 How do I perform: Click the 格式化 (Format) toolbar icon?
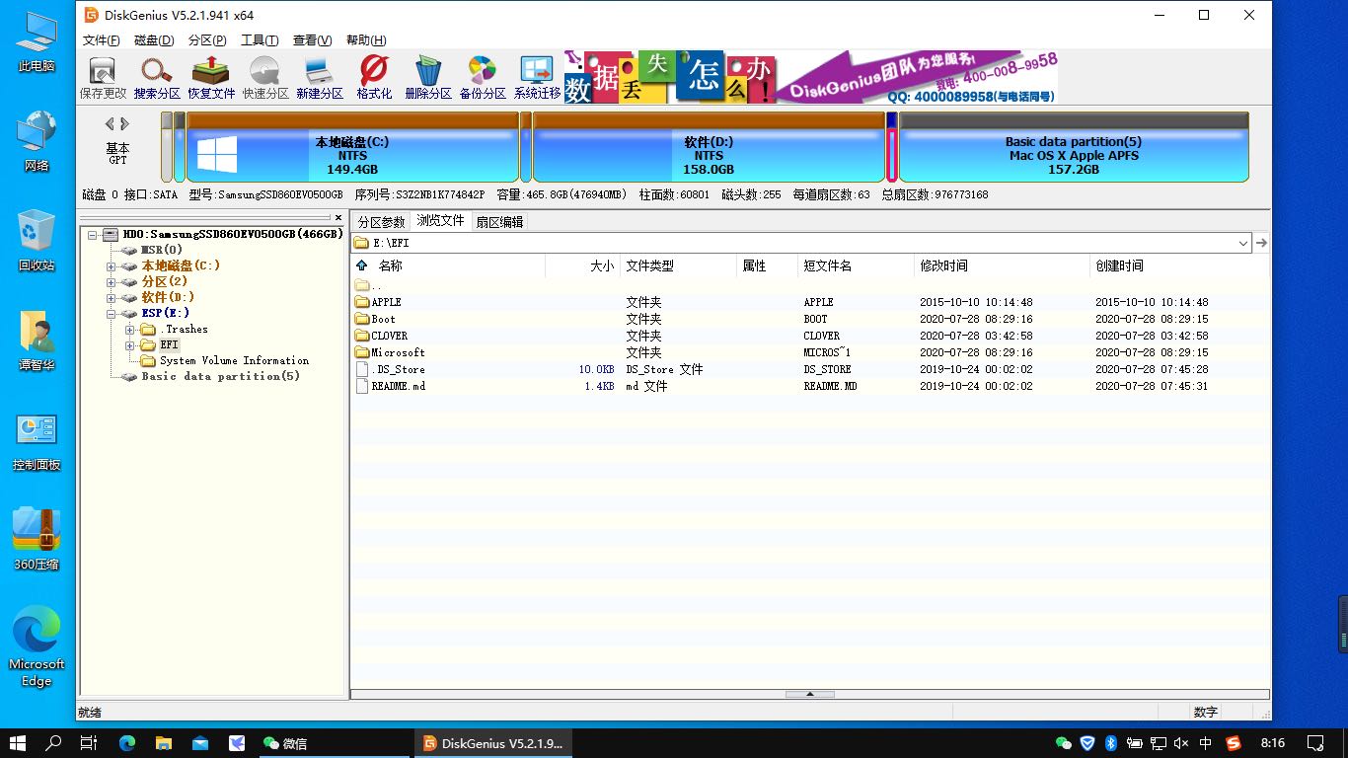pyautogui.click(x=374, y=78)
